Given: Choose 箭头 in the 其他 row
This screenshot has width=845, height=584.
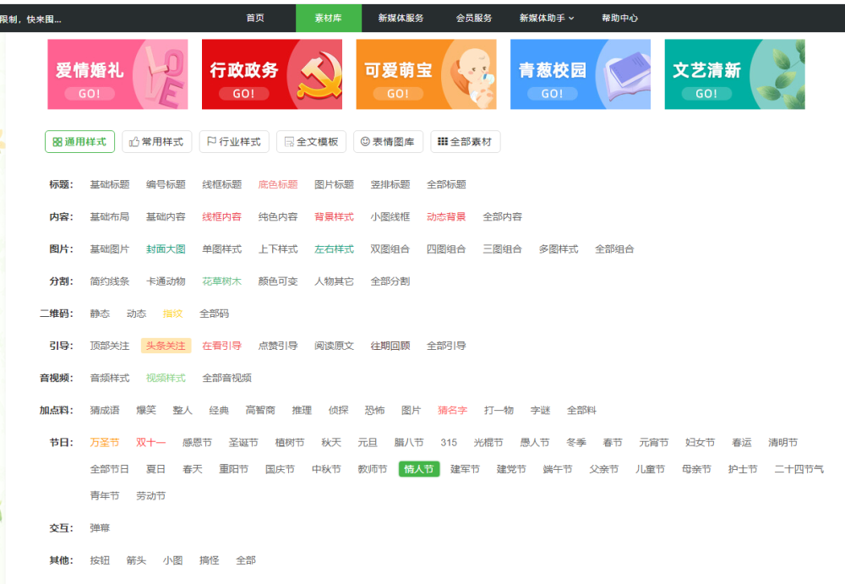Looking at the screenshot, I should (x=136, y=560).
